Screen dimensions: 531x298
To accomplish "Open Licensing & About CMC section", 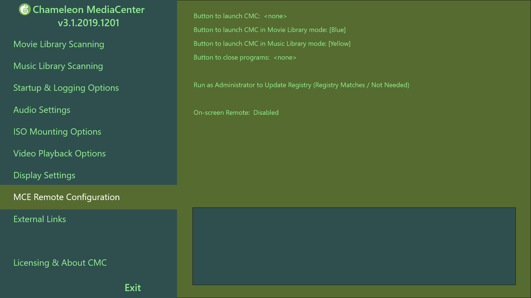I will point(60,262).
